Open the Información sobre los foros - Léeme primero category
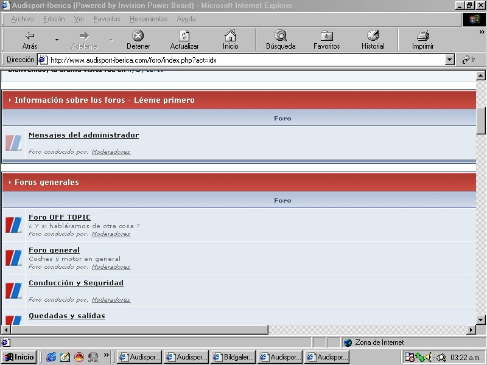 (x=105, y=100)
